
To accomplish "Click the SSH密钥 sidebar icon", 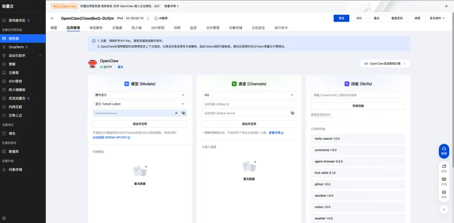I will [4, 81].
